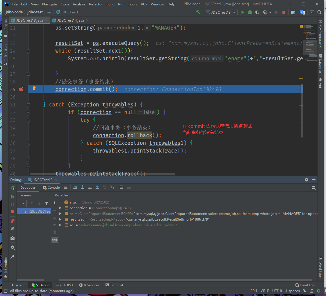Expand the ps variable node
This screenshot has width=326, height=296.
tap(60, 214)
